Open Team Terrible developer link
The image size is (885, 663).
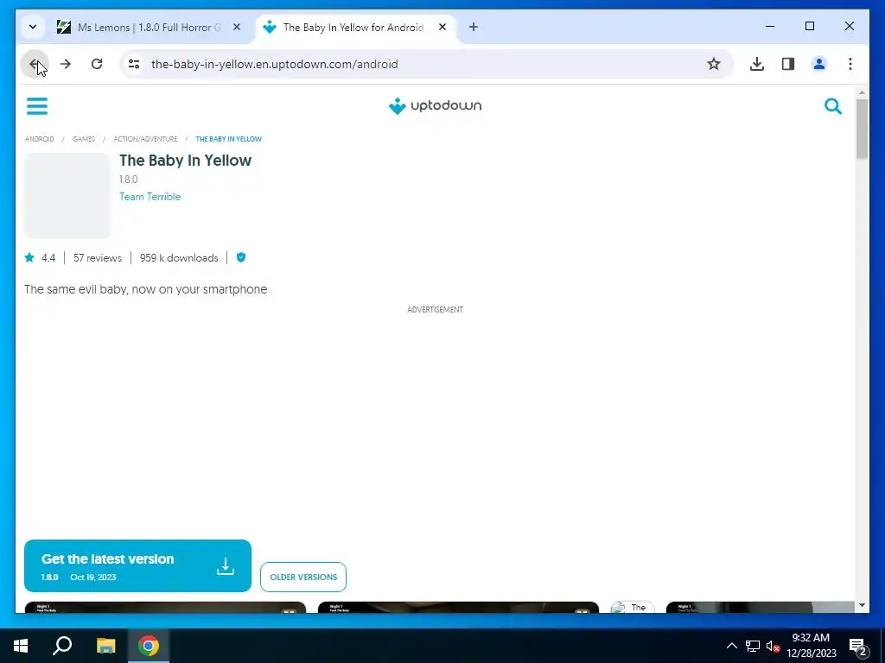(150, 197)
